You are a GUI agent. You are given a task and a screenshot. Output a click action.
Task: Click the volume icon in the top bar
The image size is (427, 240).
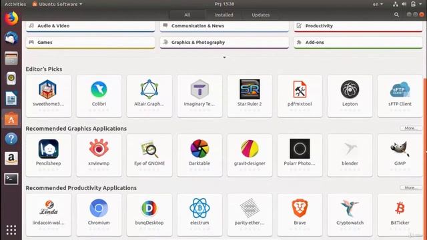coord(404,4)
